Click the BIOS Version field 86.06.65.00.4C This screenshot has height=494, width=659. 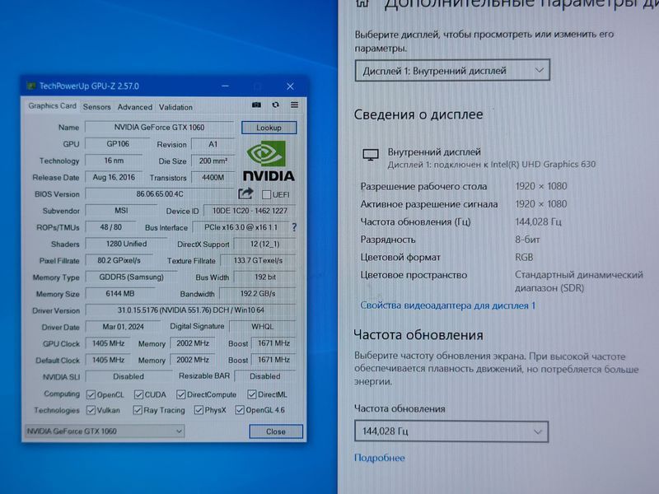(160, 193)
